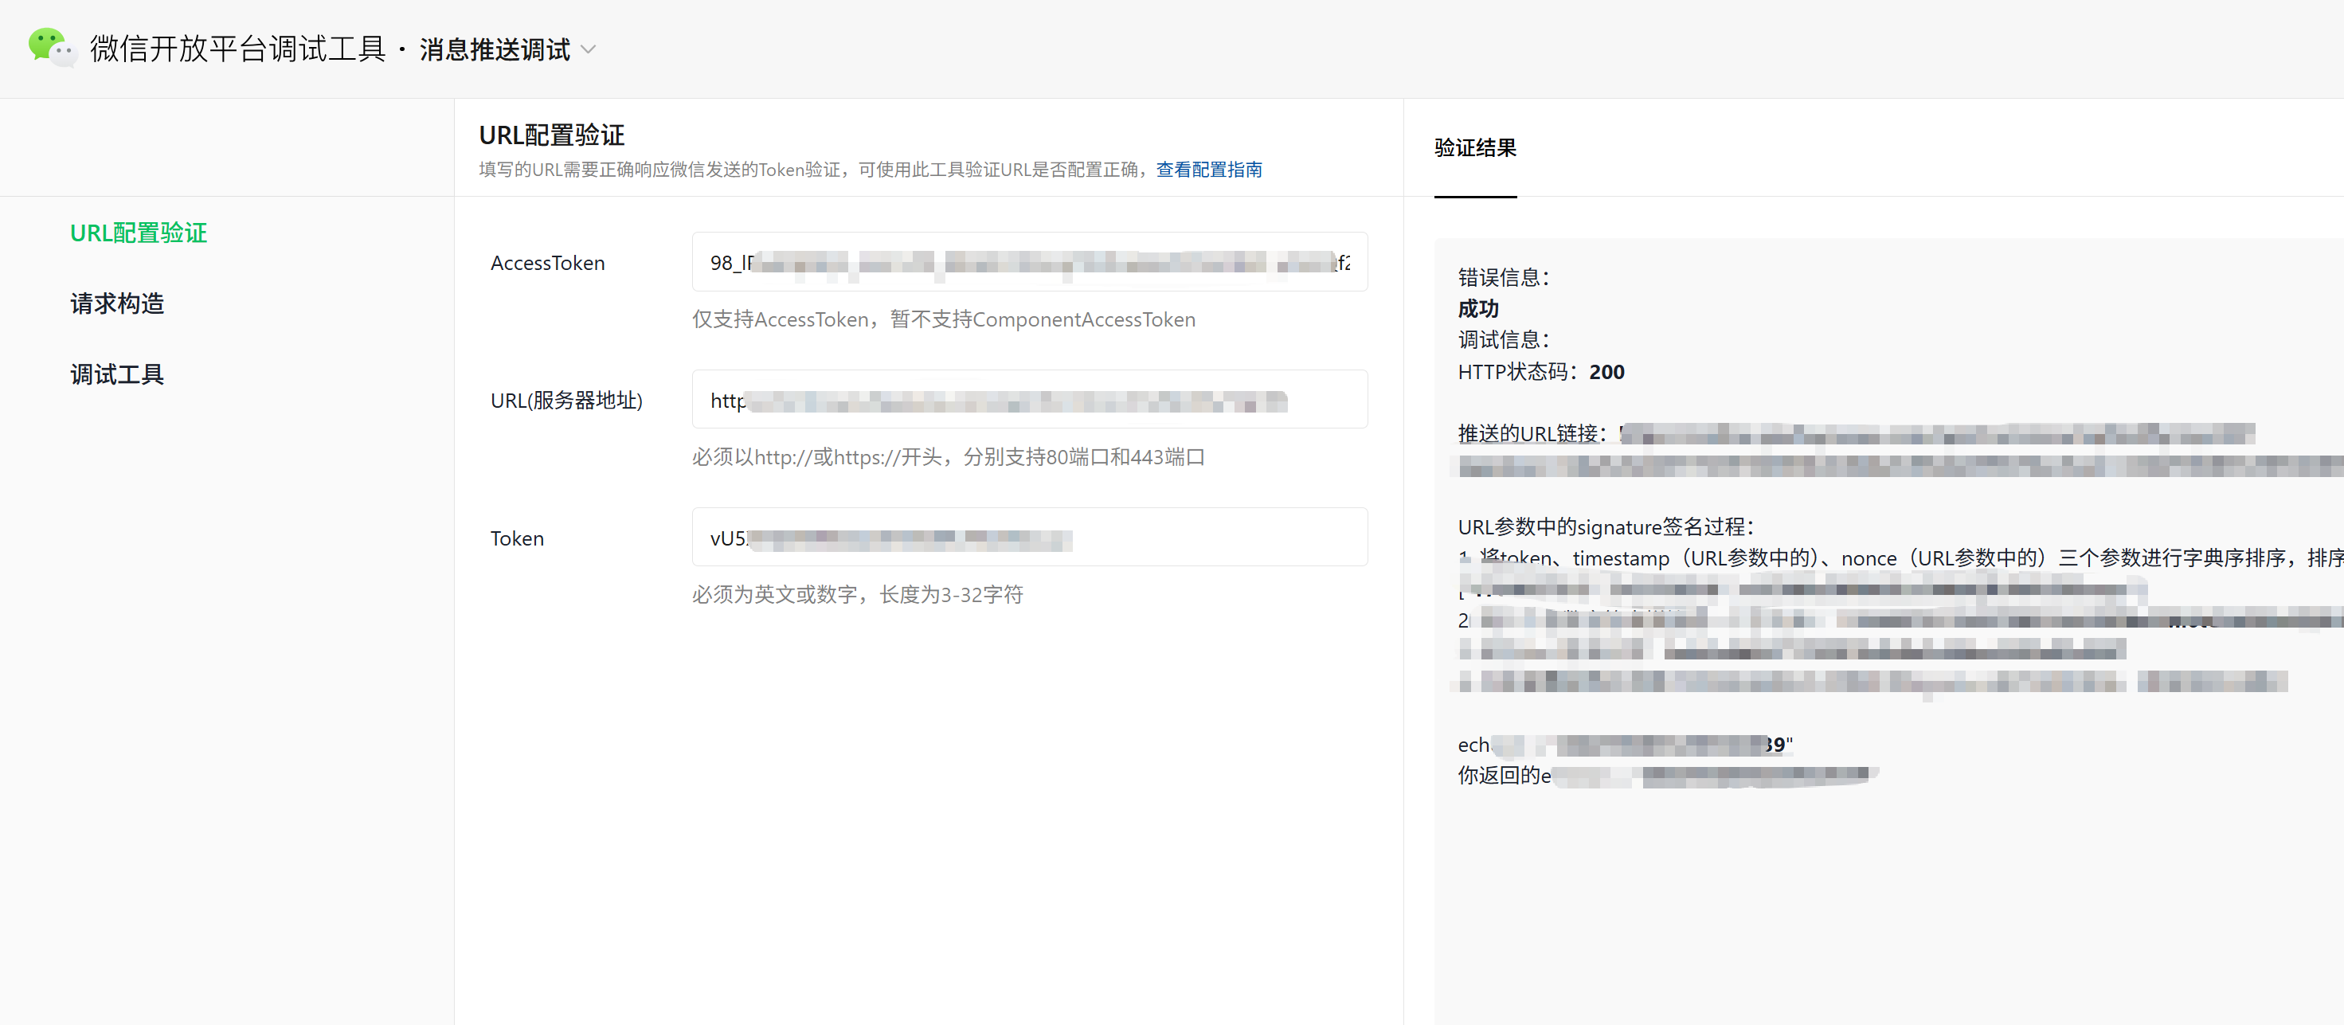Click the HTTP状态码 200 line

point(1540,372)
